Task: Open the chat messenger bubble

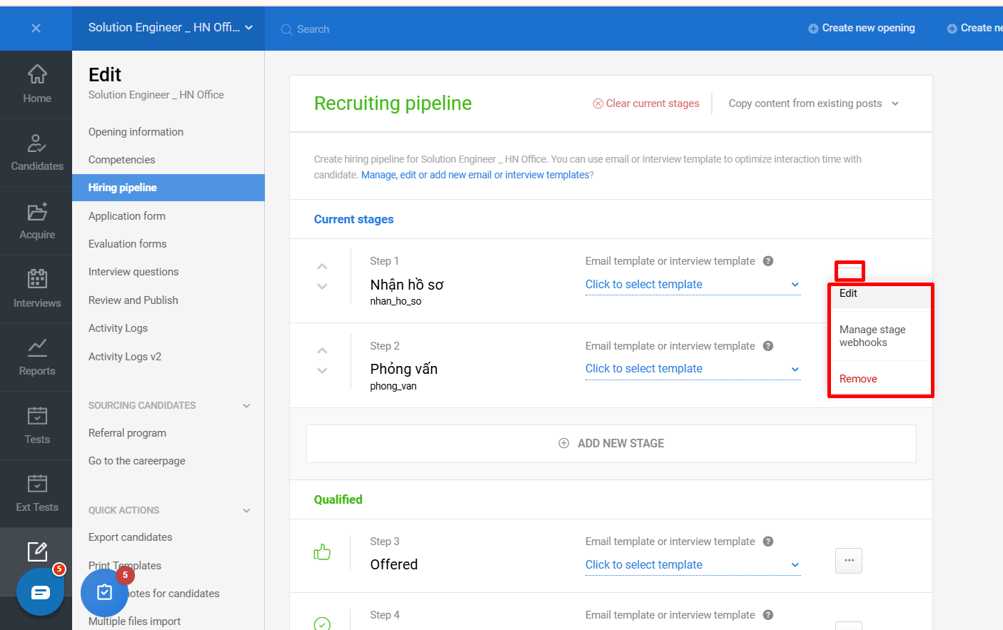Action: (x=41, y=592)
